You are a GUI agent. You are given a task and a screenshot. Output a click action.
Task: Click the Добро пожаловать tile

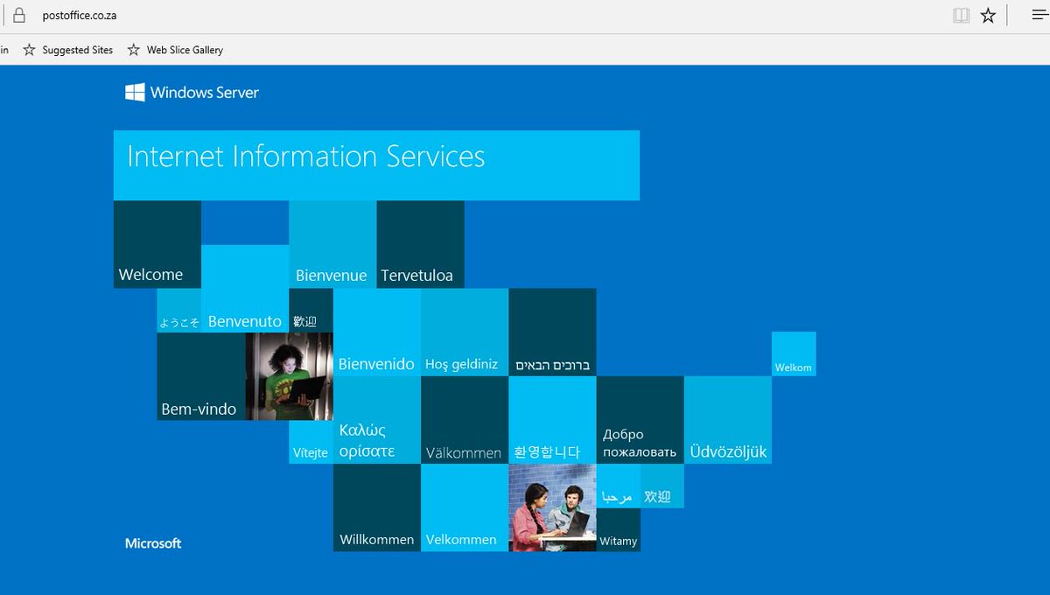point(640,420)
